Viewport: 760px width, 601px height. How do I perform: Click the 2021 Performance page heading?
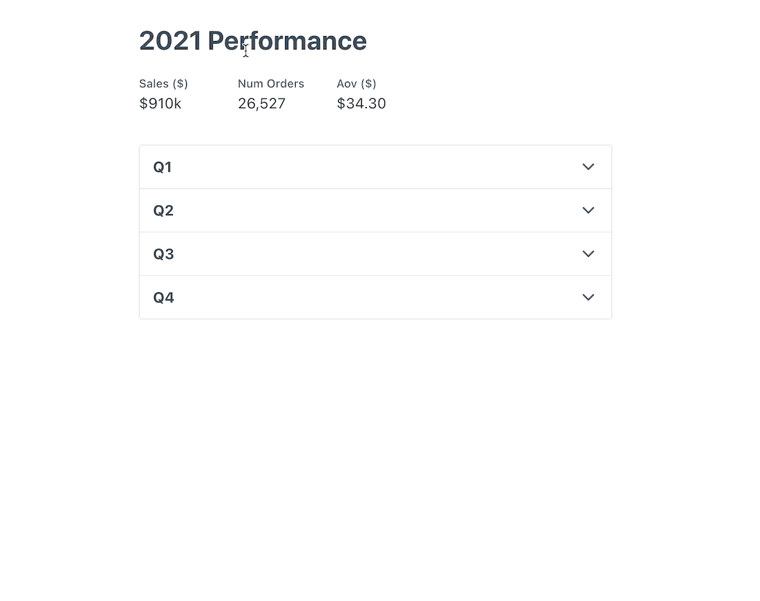253,41
